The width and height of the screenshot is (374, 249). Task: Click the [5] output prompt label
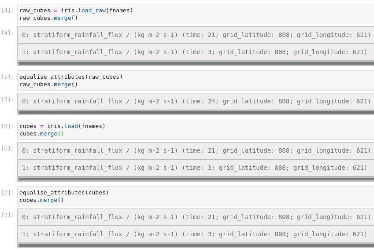pos(7,99)
